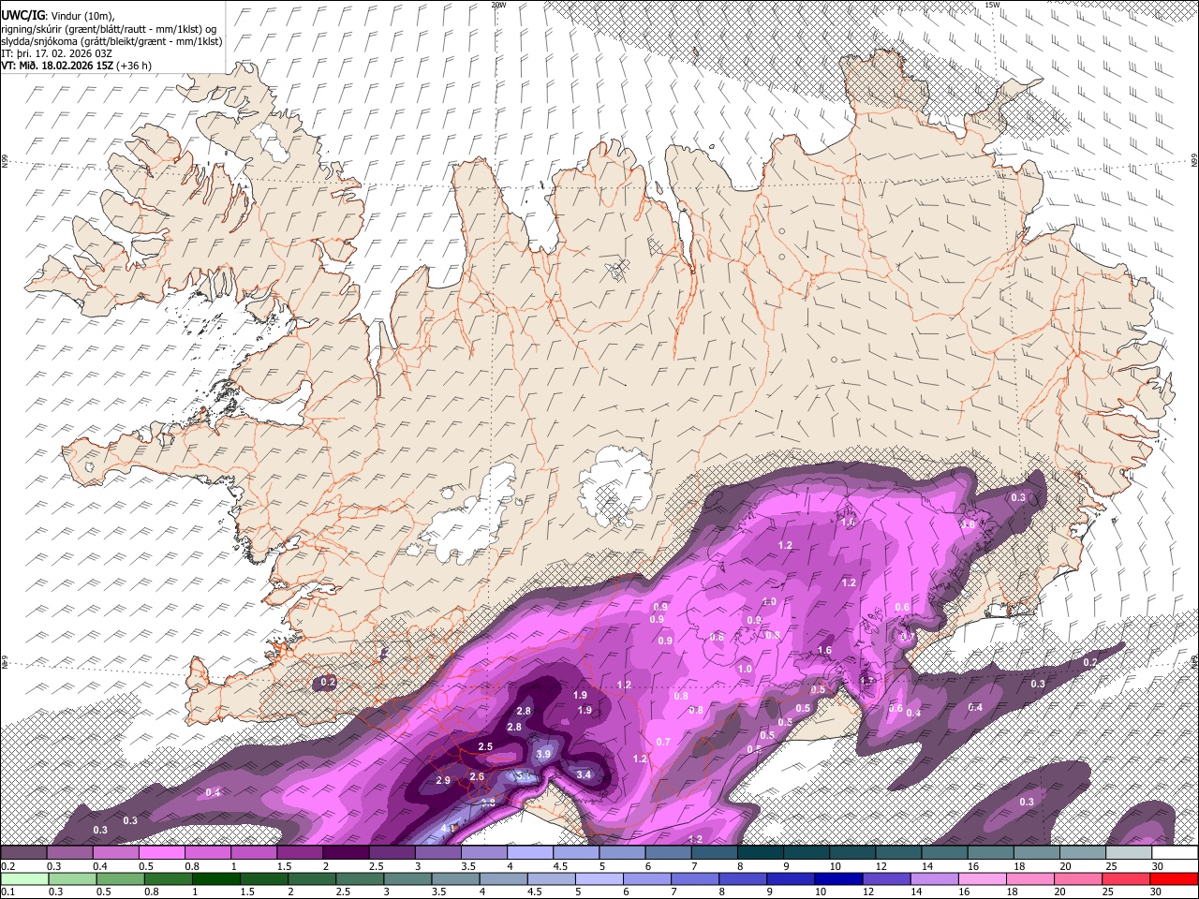The image size is (1199, 899).
Task: Pick the 4 lavender swatch in upper legend
Action: pyautogui.click(x=530, y=852)
